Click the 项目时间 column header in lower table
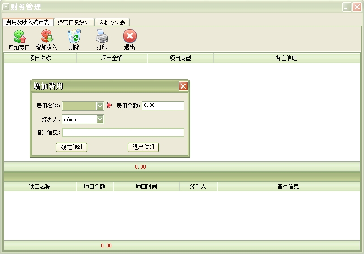 [146, 186]
